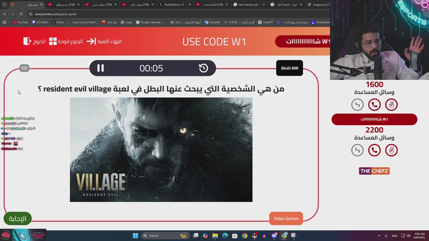Open the Resident Evil Village question image
429x241 pixels.
point(161,150)
